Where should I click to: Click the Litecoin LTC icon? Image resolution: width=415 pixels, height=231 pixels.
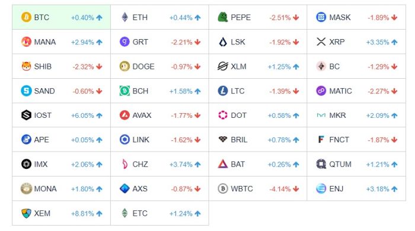pyautogui.click(x=223, y=91)
